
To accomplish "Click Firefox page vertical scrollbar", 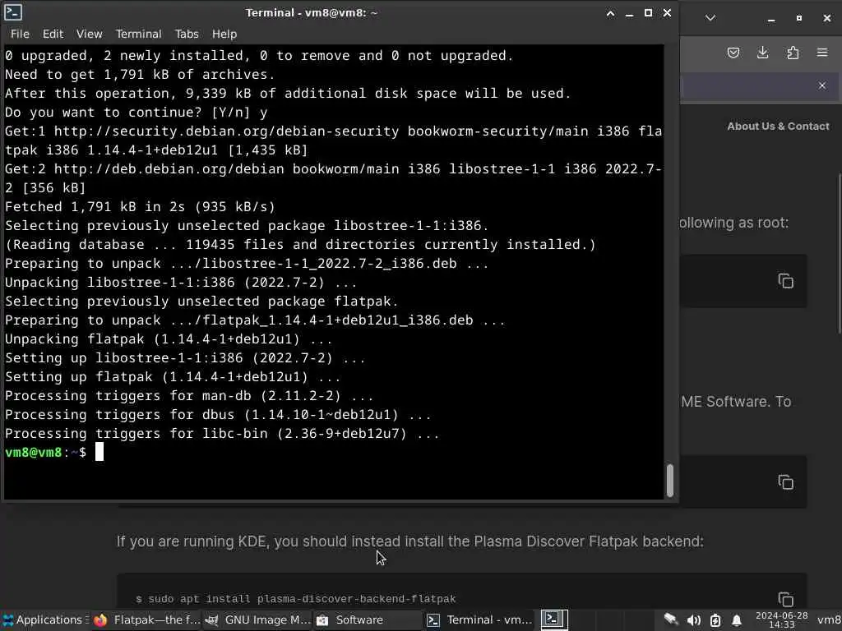I will point(840,255).
